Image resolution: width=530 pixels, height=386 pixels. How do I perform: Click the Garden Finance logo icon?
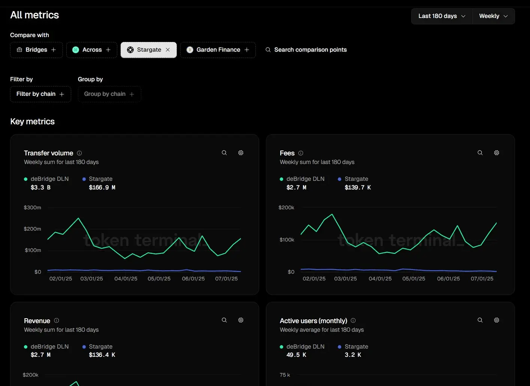click(x=190, y=50)
